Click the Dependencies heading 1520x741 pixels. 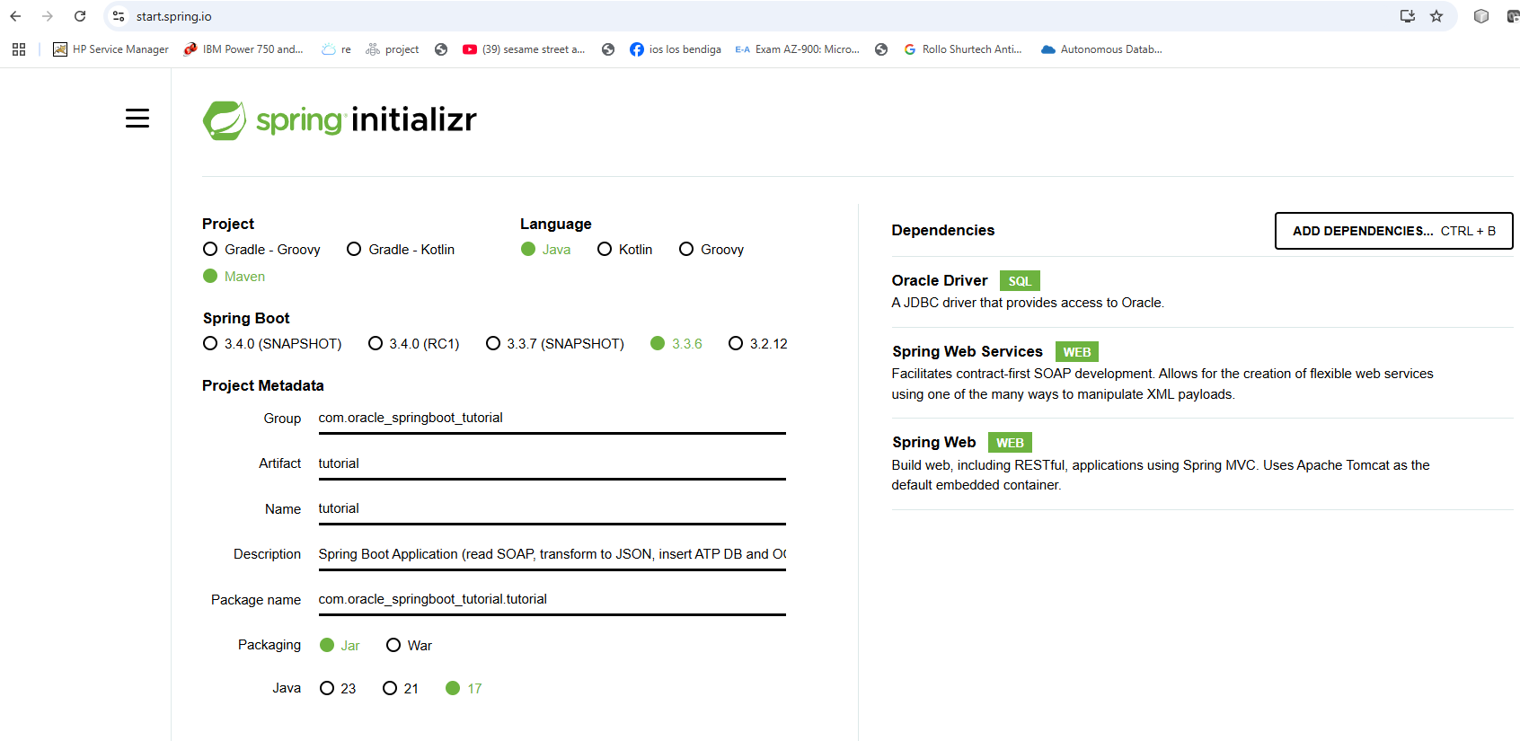tap(943, 231)
